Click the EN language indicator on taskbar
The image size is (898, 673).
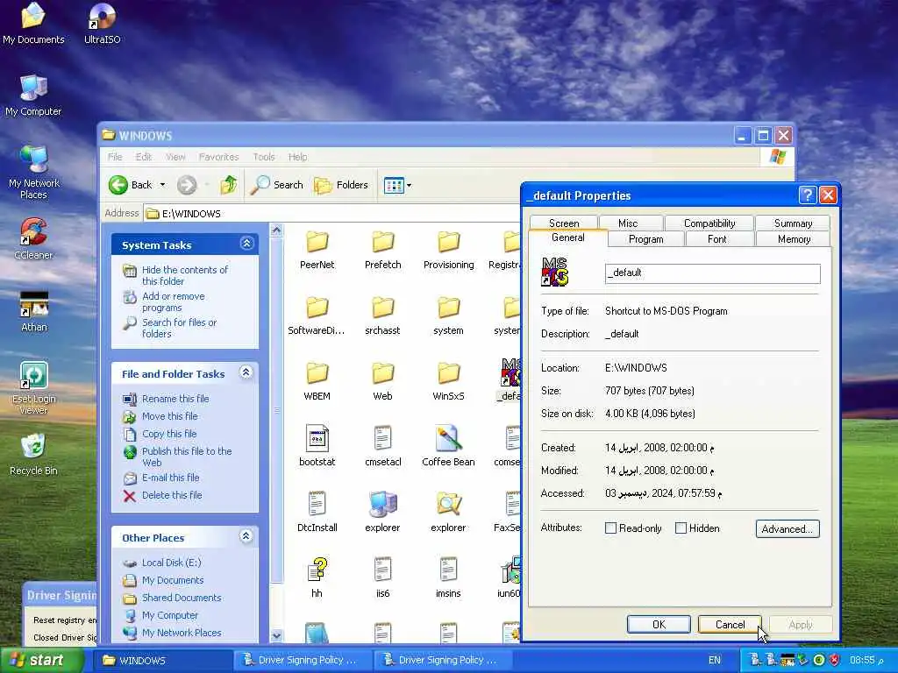[x=714, y=661]
